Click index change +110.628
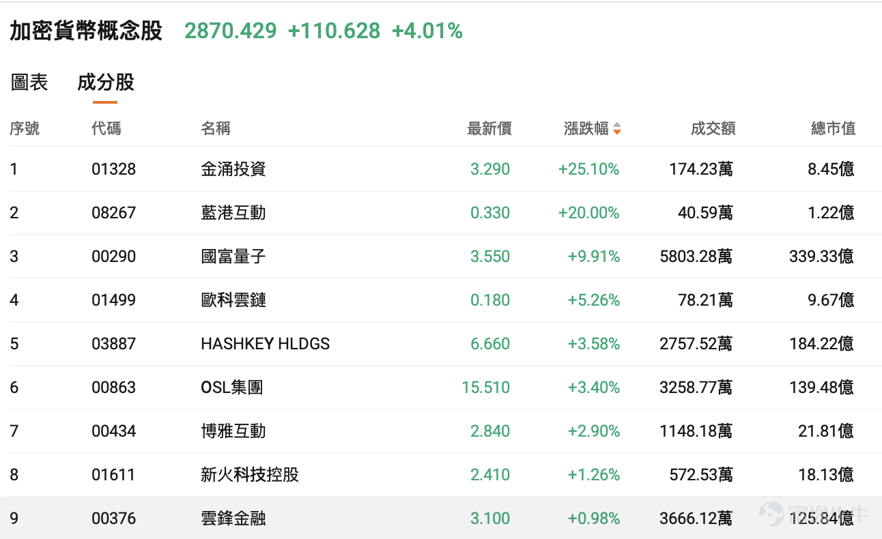The width and height of the screenshot is (882, 539). click(335, 31)
